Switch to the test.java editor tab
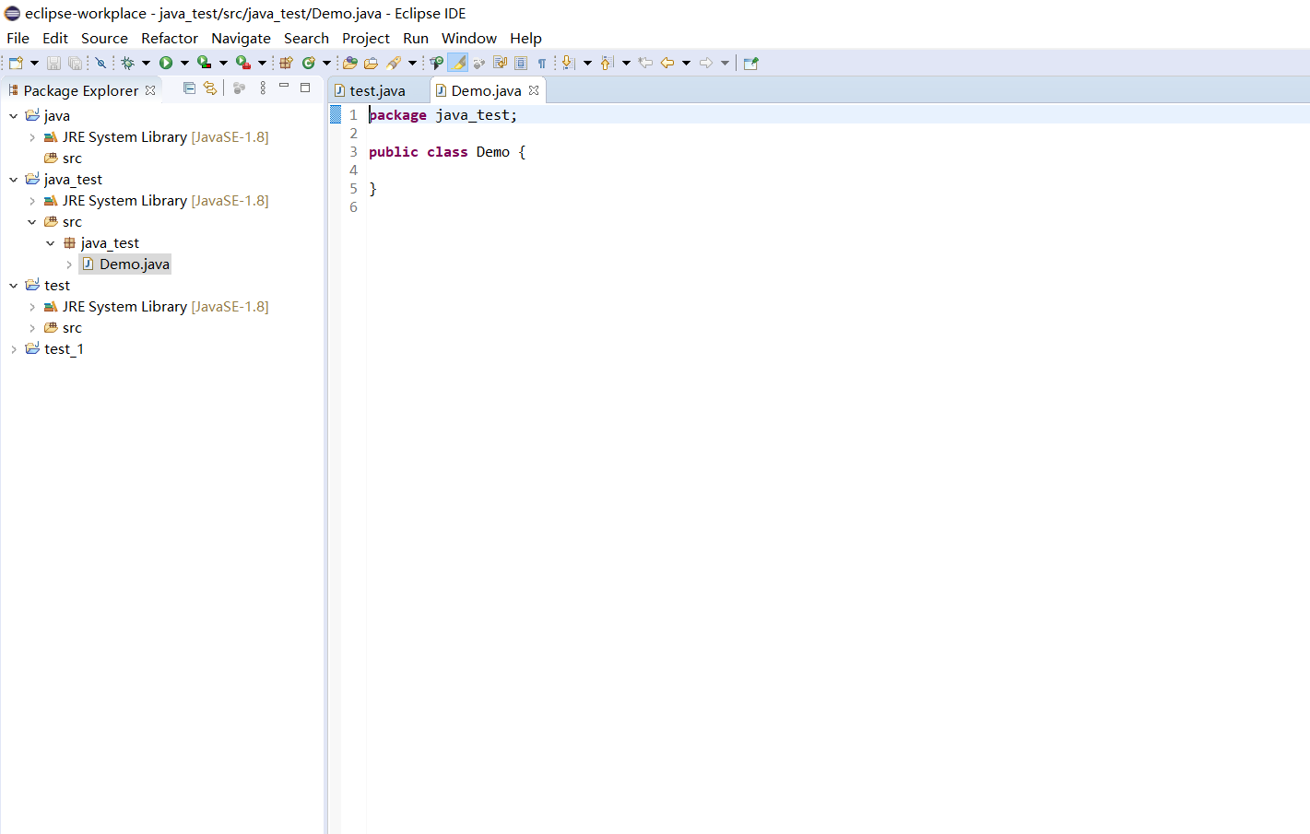The height and width of the screenshot is (834, 1310). (377, 90)
